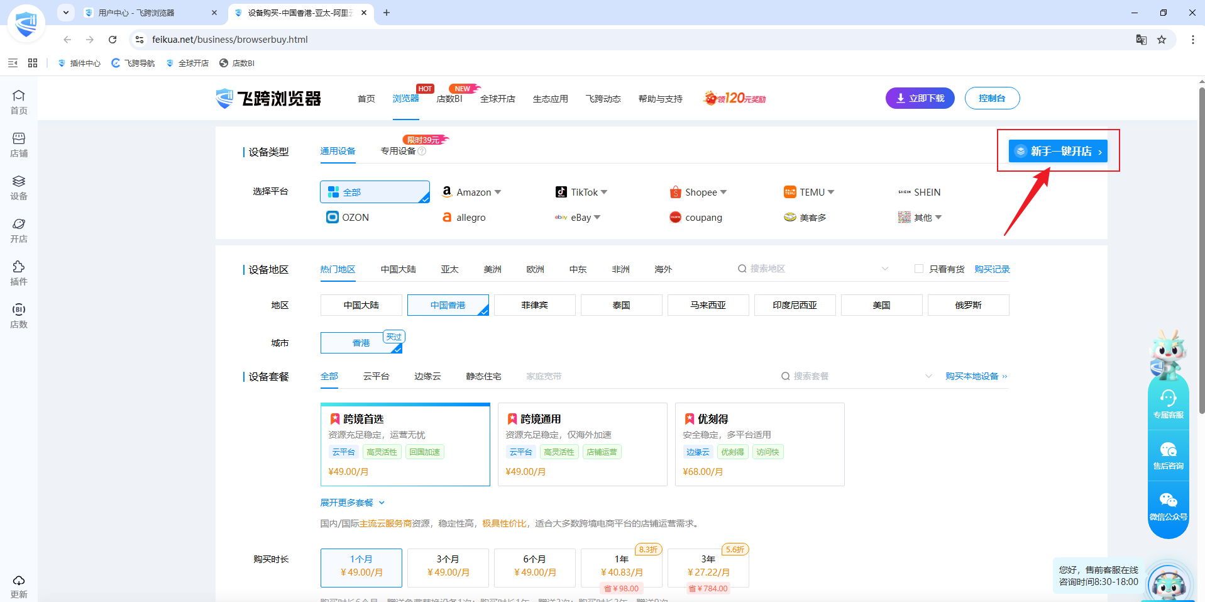
Task: Open the 购买记录 link
Action: pos(993,269)
